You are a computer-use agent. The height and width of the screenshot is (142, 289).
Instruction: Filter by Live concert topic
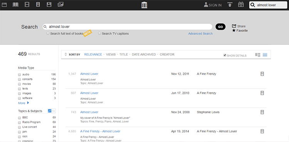coord(19,127)
